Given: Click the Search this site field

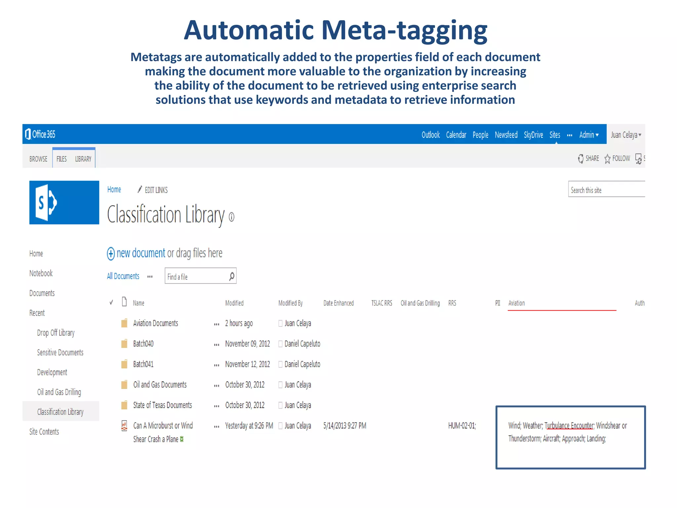Looking at the screenshot, I should [x=607, y=189].
